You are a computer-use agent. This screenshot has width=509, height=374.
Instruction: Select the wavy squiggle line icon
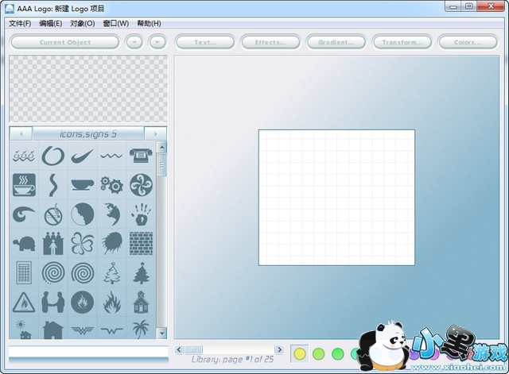coord(111,156)
